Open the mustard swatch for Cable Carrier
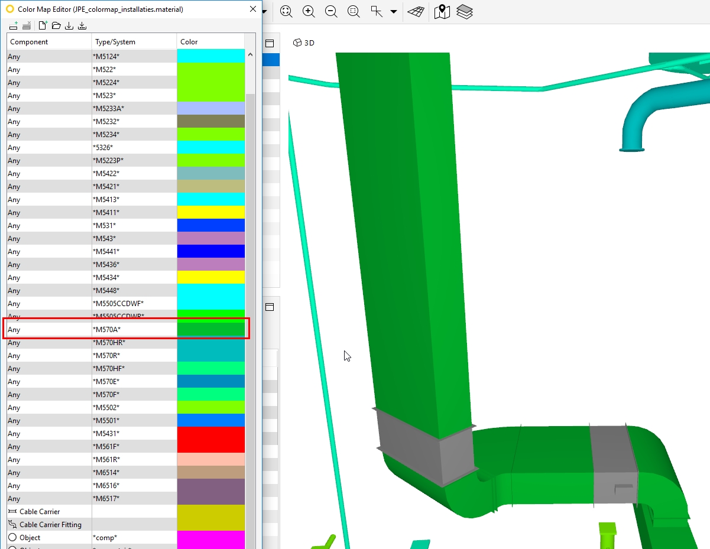The height and width of the screenshot is (549, 710). (211, 511)
